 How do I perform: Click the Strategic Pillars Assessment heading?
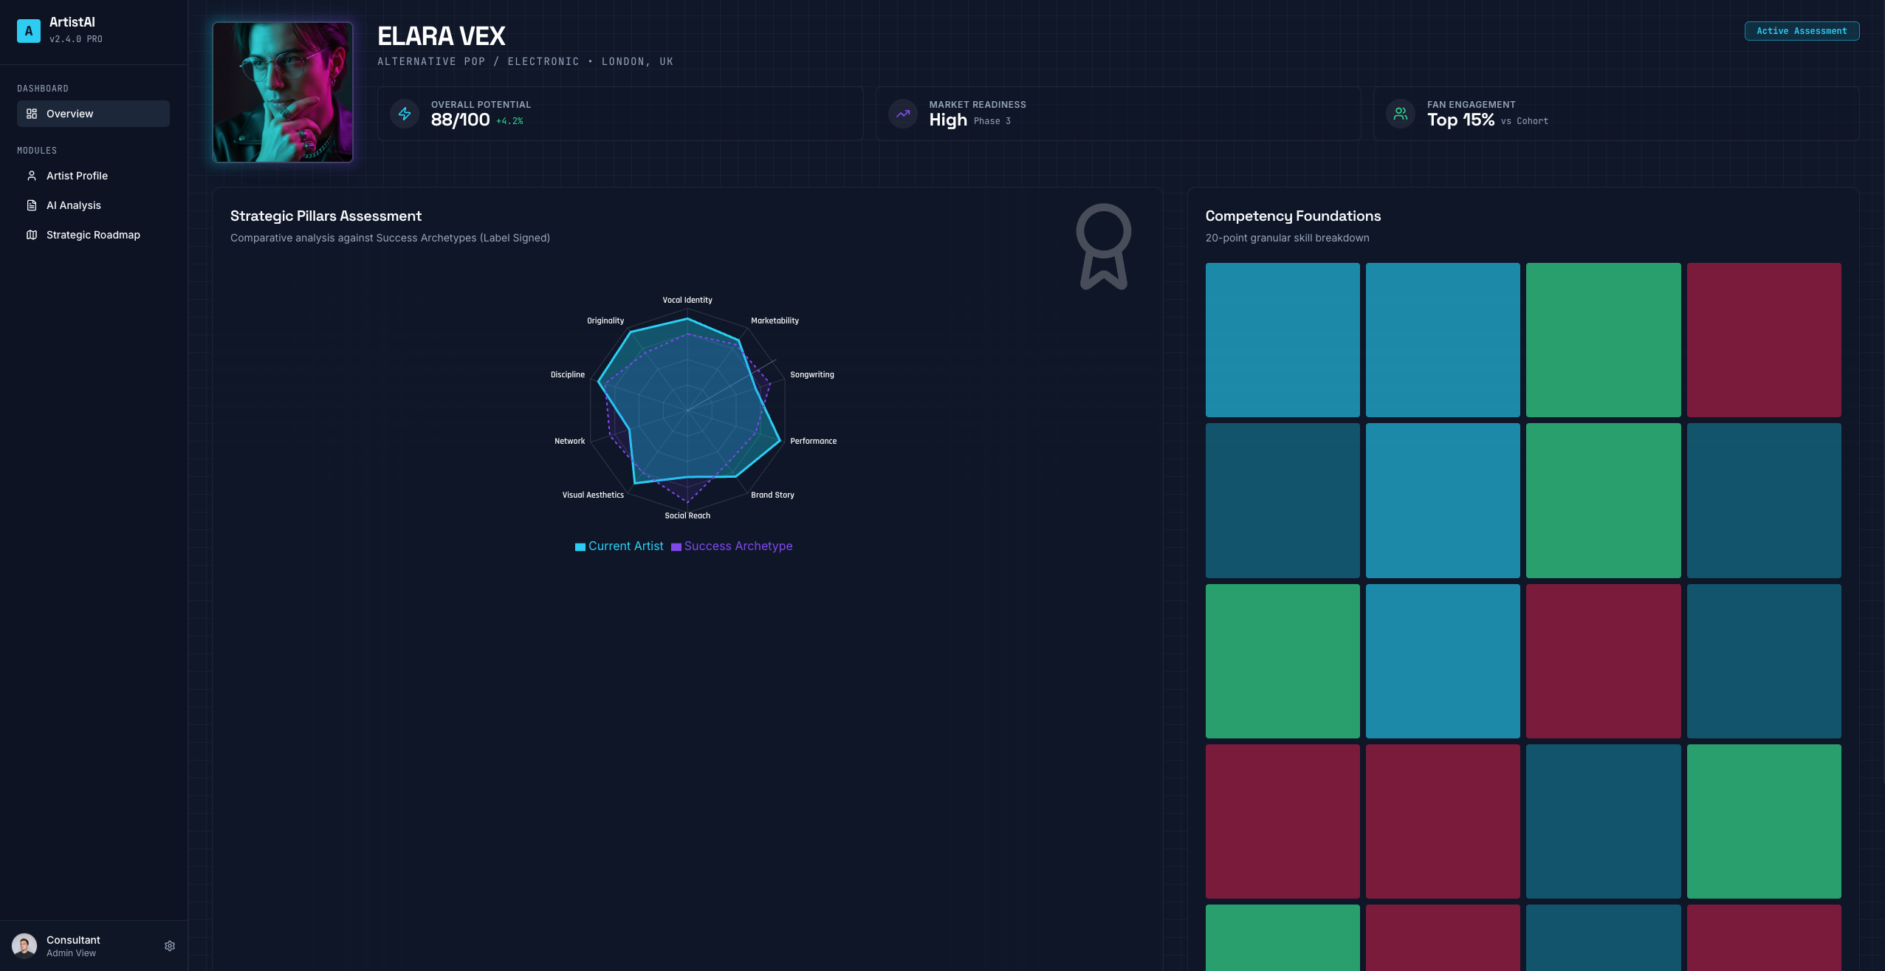(326, 216)
